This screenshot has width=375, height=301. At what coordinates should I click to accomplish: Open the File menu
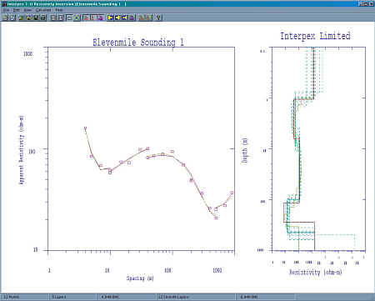click(6, 10)
